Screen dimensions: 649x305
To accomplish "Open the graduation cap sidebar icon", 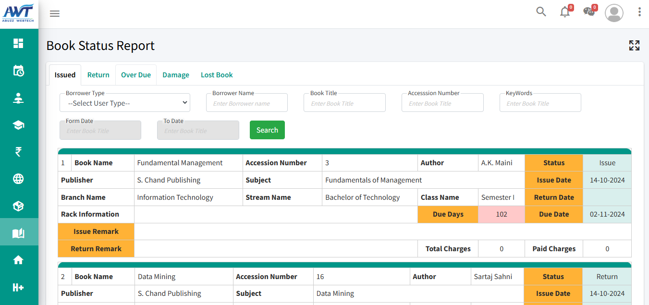I will [x=18, y=125].
